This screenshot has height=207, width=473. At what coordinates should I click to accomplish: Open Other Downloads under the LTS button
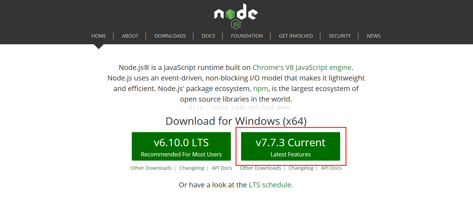coord(151,168)
